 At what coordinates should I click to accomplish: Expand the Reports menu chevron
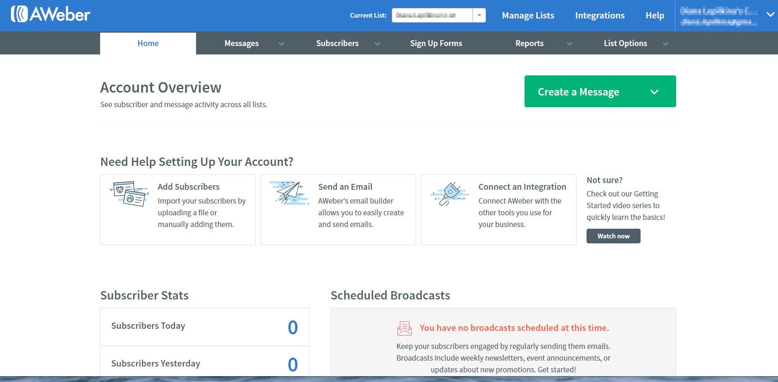569,44
